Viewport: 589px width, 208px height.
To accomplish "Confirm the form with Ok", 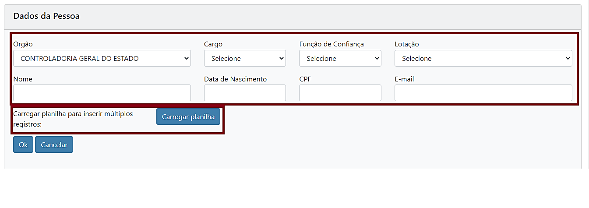I will 23,145.
